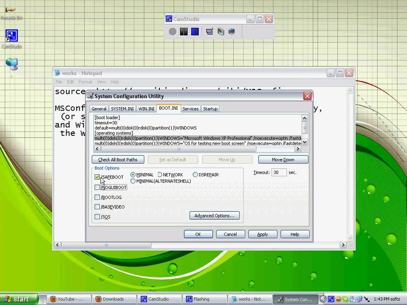This screenshot has height=305, width=407.
Task: Uncheck the /SAFEBOOT checkbox
Action: pyautogui.click(x=97, y=177)
